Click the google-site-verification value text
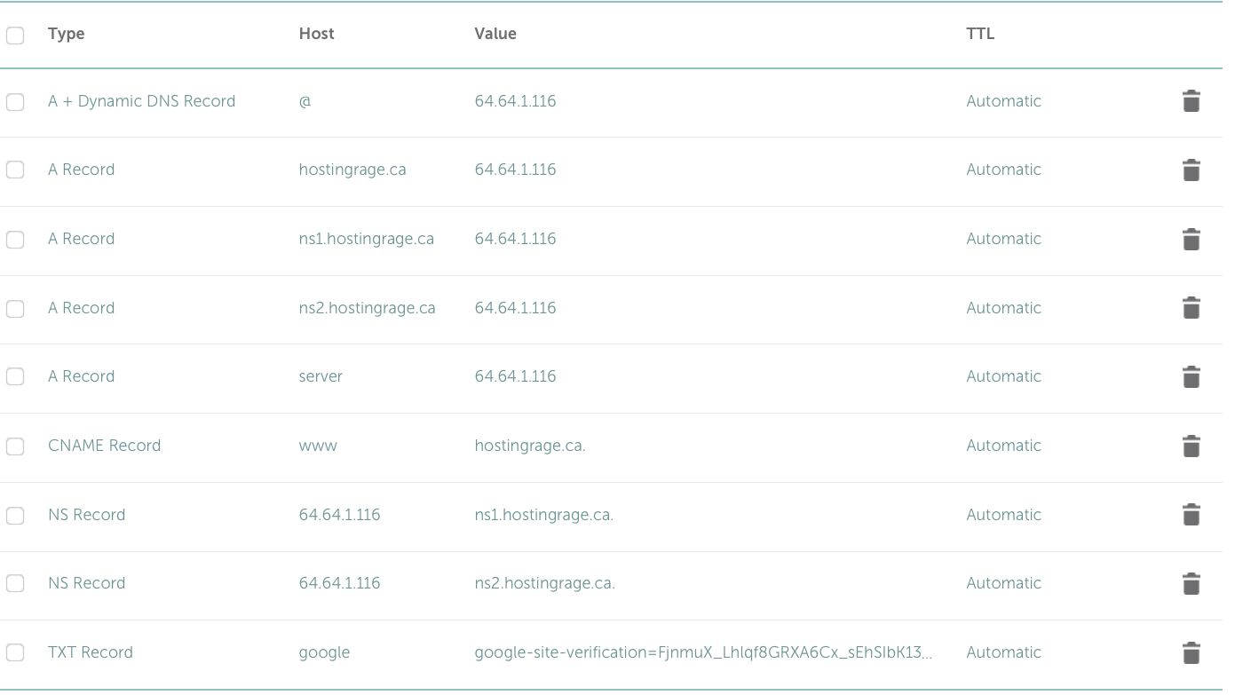Screen dimensions: 1243x695 click(x=704, y=652)
